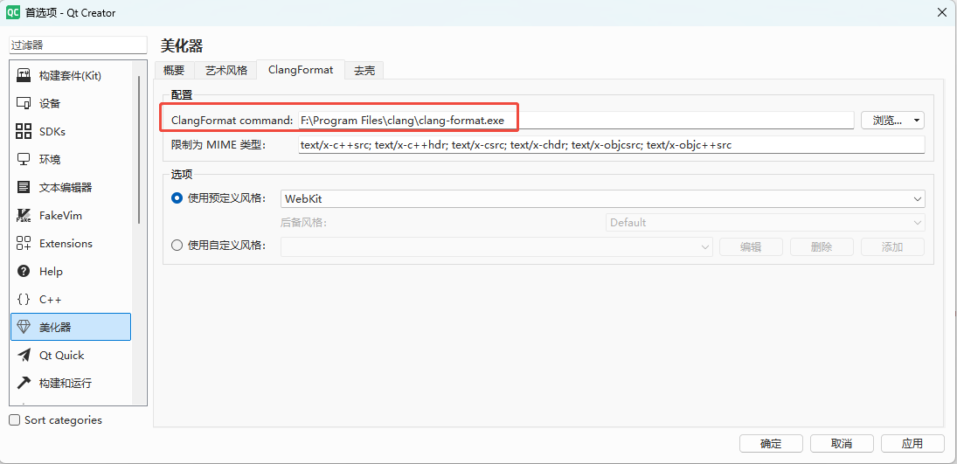957x464 pixels.
Task: Click the 取消 cancel button
Action: click(842, 444)
